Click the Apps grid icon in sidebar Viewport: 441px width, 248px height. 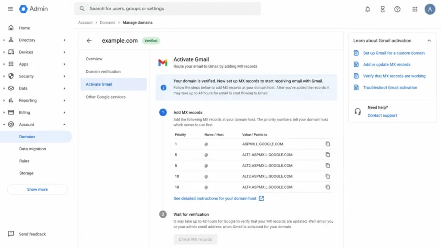pos(11,64)
